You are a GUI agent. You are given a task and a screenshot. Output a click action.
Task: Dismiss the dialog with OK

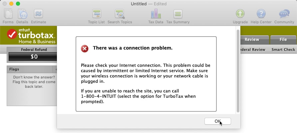[x=218, y=121]
